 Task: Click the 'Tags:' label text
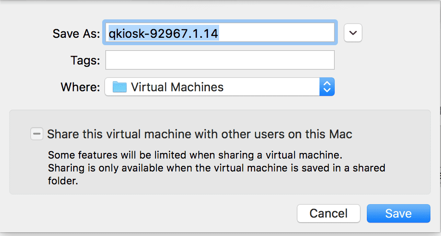click(x=85, y=60)
